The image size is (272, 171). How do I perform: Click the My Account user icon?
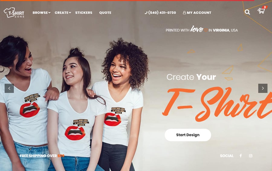184,13
